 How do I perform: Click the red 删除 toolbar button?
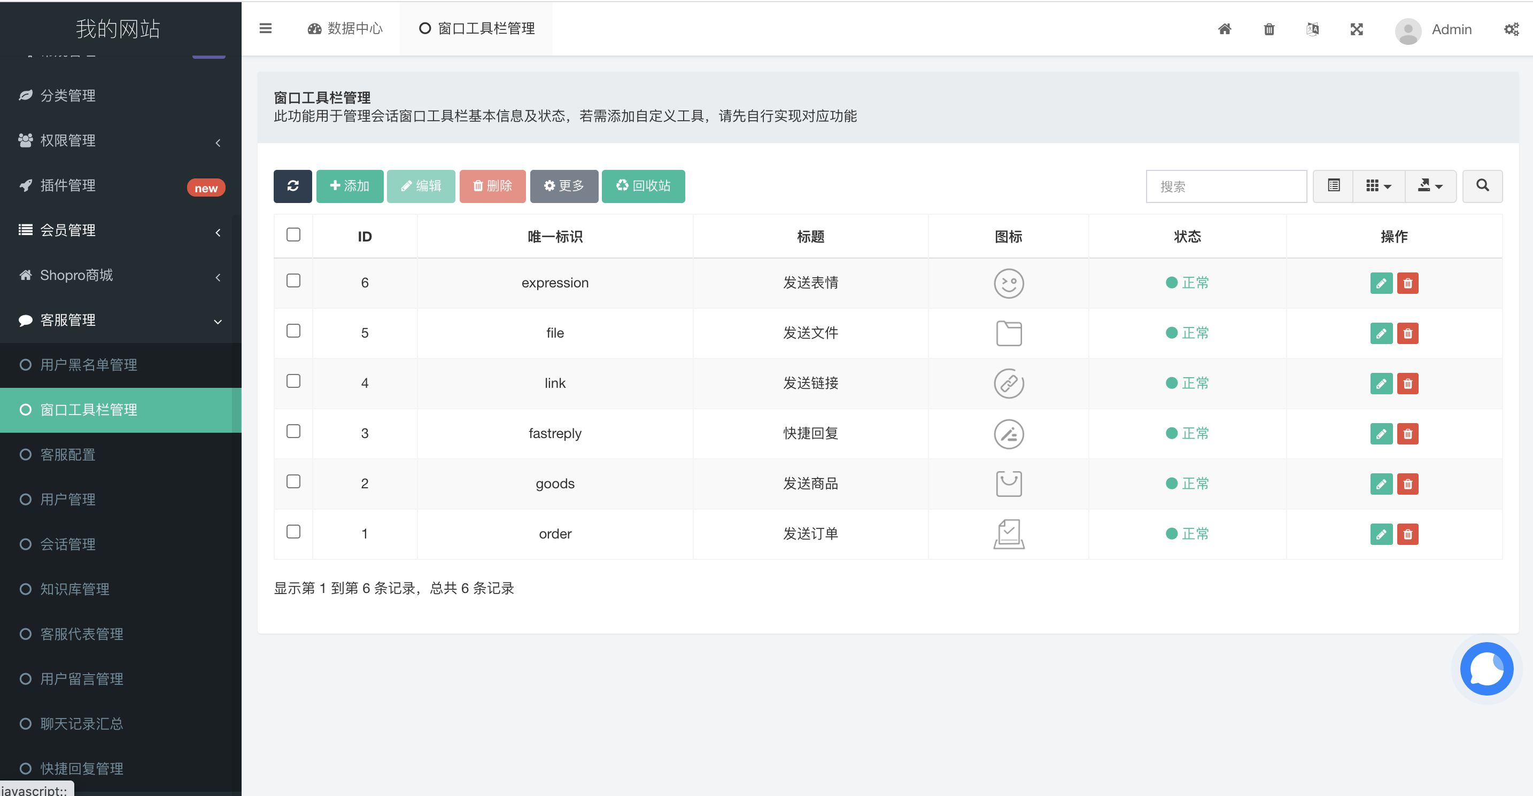point(492,186)
